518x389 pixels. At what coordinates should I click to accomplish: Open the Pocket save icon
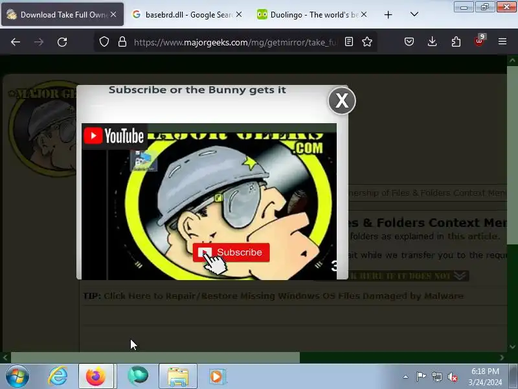pos(409,41)
